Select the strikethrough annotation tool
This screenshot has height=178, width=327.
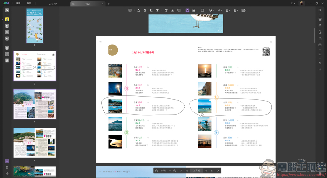(145, 10)
